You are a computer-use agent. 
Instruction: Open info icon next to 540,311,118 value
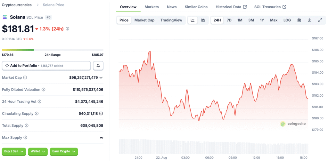tap(101, 114)
